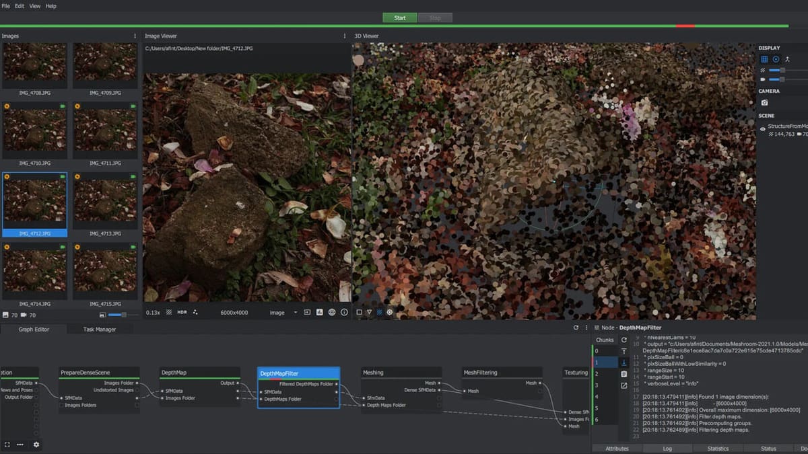
Task: Click the globe panorama icon in viewer
Action: [x=332, y=312]
